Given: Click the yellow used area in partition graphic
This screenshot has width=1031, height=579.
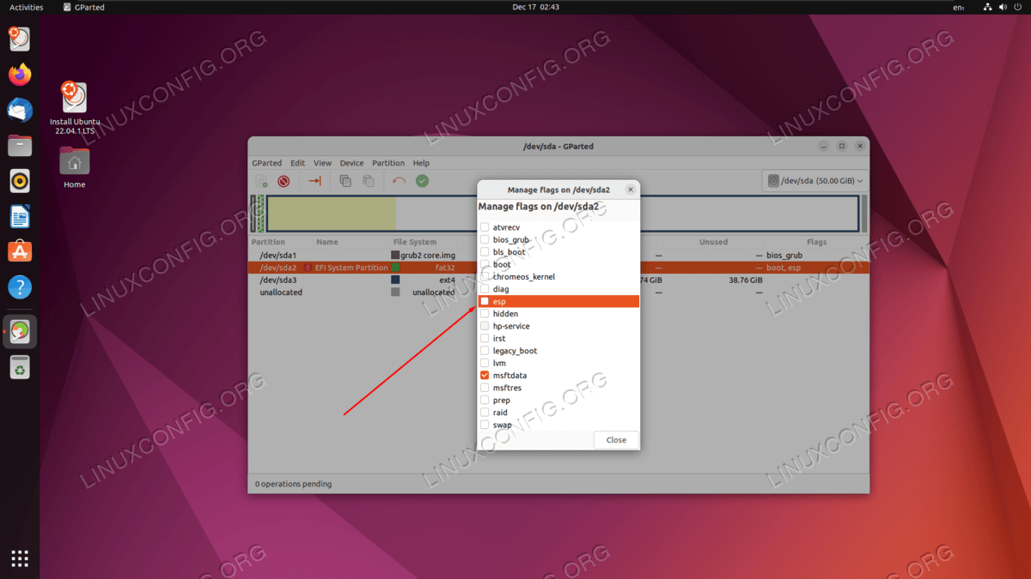Looking at the screenshot, I should click(x=332, y=214).
